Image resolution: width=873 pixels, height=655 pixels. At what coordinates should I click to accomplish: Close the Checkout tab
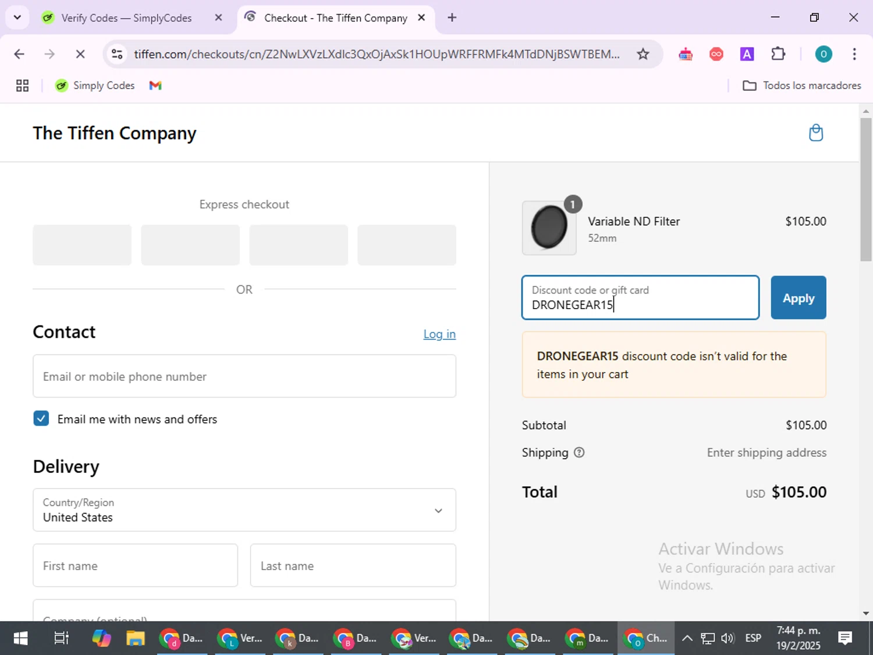tap(421, 17)
